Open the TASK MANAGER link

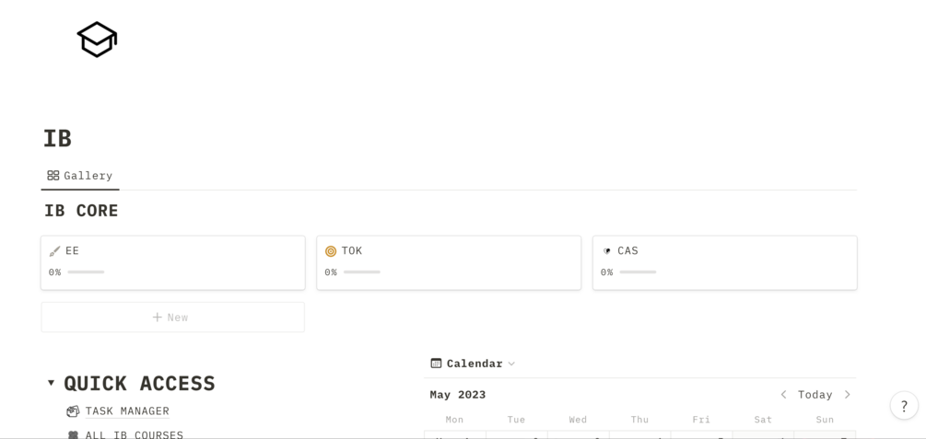tap(127, 411)
